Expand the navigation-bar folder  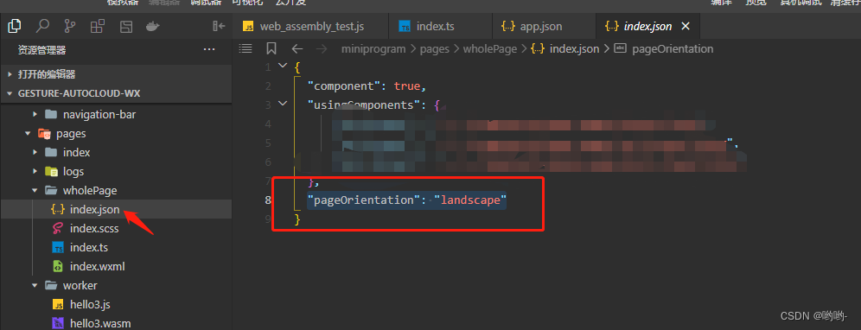116,114
